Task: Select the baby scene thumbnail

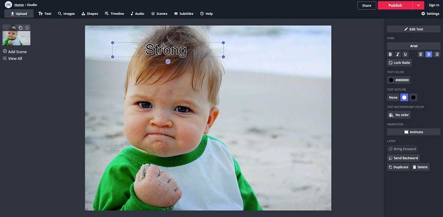Action: coord(17,38)
